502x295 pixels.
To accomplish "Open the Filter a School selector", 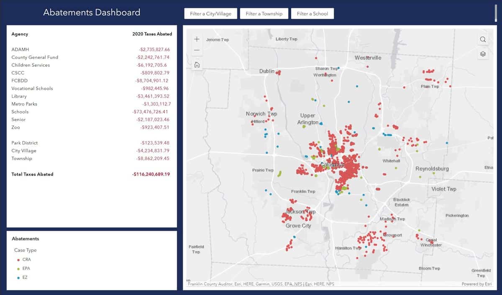I will click(312, 14).
